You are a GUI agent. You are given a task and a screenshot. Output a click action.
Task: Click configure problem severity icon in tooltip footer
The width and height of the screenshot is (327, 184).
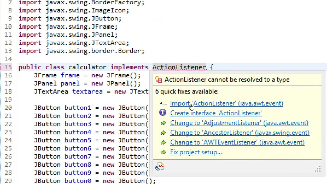tap(159, 167)
